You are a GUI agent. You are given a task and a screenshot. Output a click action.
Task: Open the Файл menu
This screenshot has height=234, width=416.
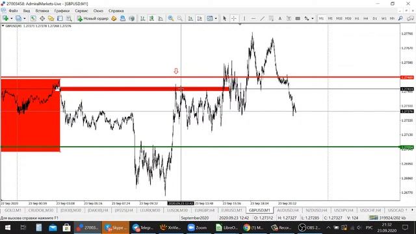tap(13, 11)
